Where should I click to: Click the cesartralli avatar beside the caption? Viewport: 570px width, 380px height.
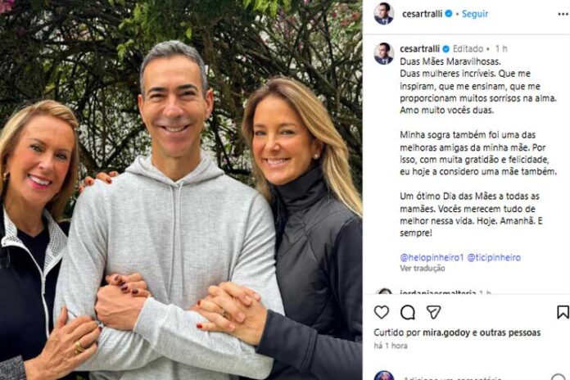point(384,53)
